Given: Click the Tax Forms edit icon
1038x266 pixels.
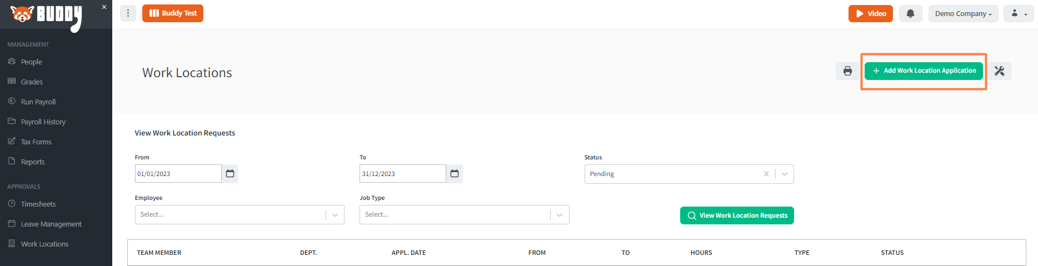Looking at the screenshot, I should point(12,141).
